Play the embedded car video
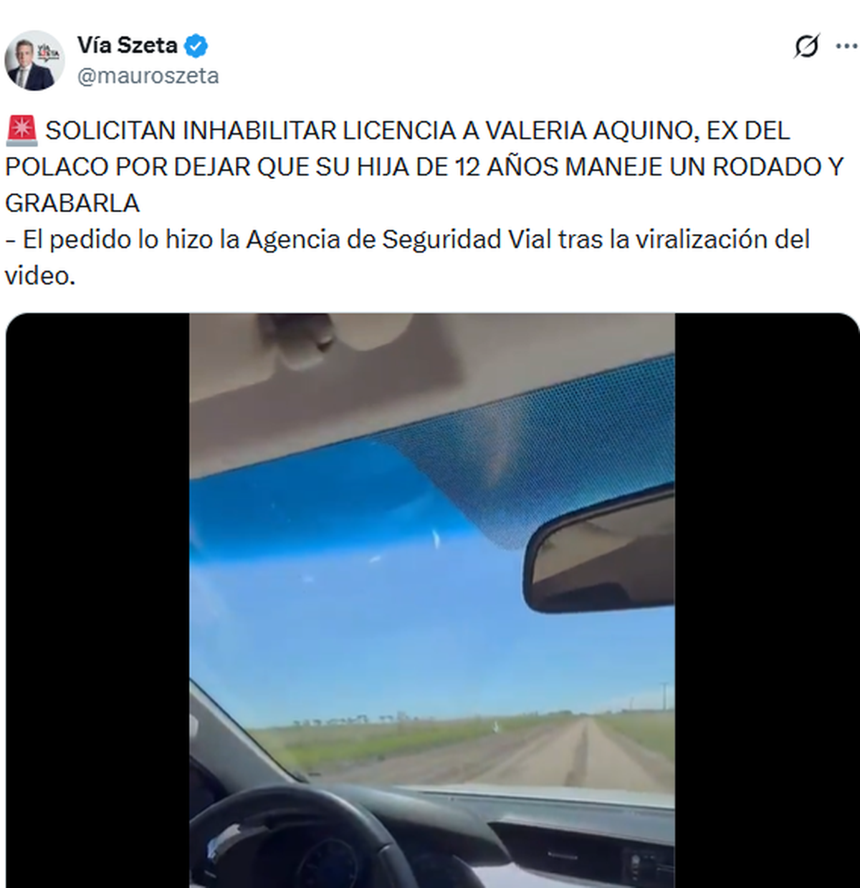This screenshot has width=860, height=888. pyautogui.click(x=432, y=600)
